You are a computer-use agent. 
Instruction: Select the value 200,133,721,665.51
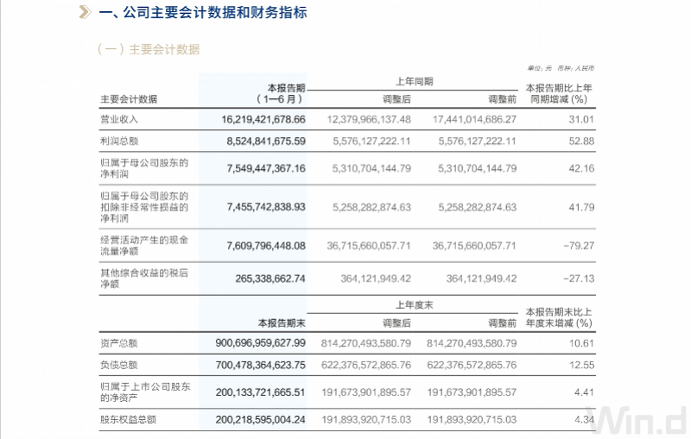[261, 392]
